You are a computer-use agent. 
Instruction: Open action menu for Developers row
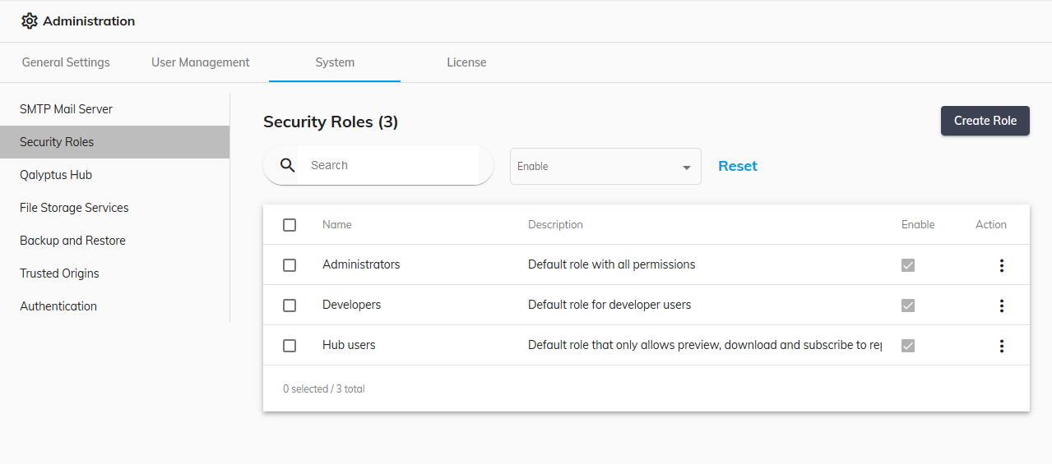click(x=1001, y=306)
